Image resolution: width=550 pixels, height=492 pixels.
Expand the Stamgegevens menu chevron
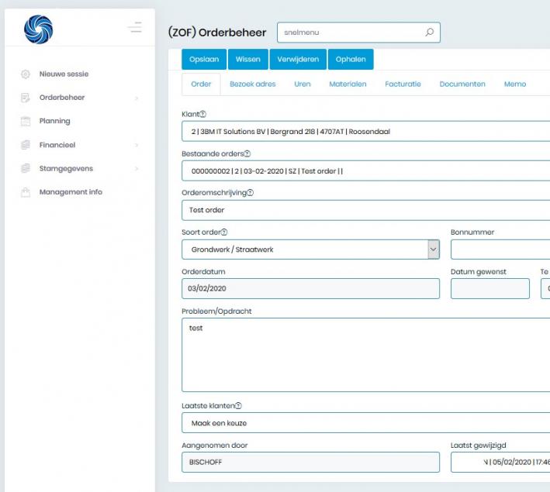tap(137, 169)
